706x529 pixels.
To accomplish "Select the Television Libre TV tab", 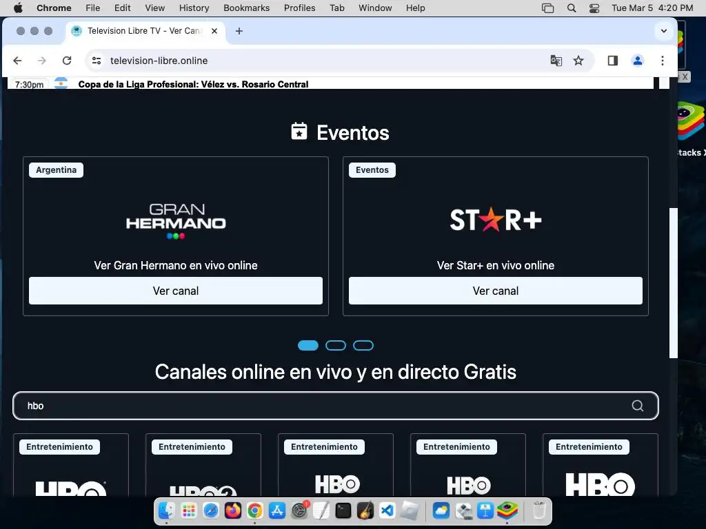I will pos(145,31).
